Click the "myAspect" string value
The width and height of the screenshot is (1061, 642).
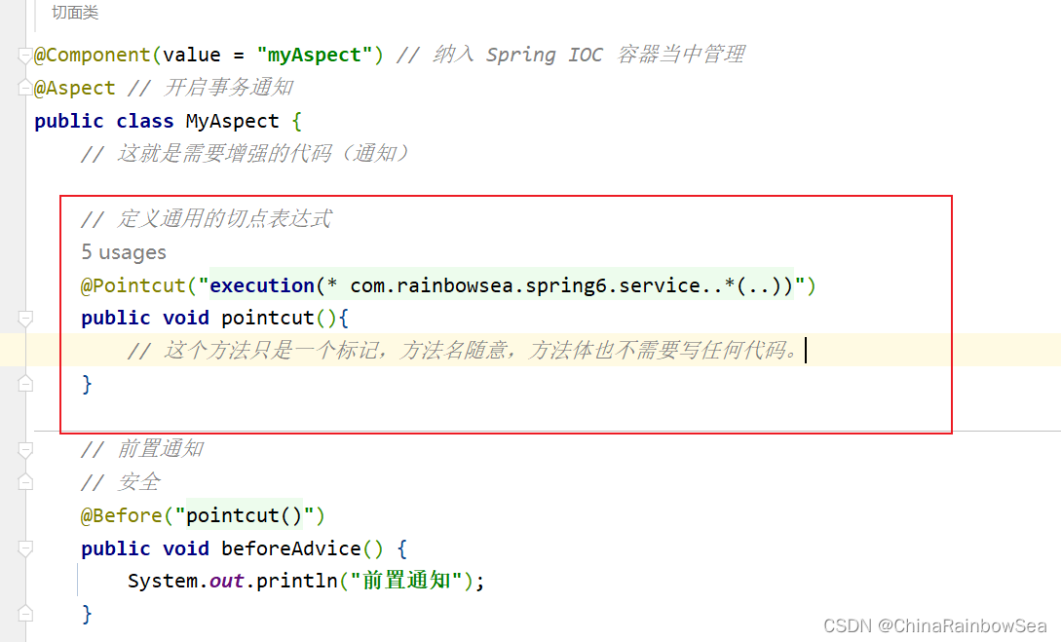[315, 55]
